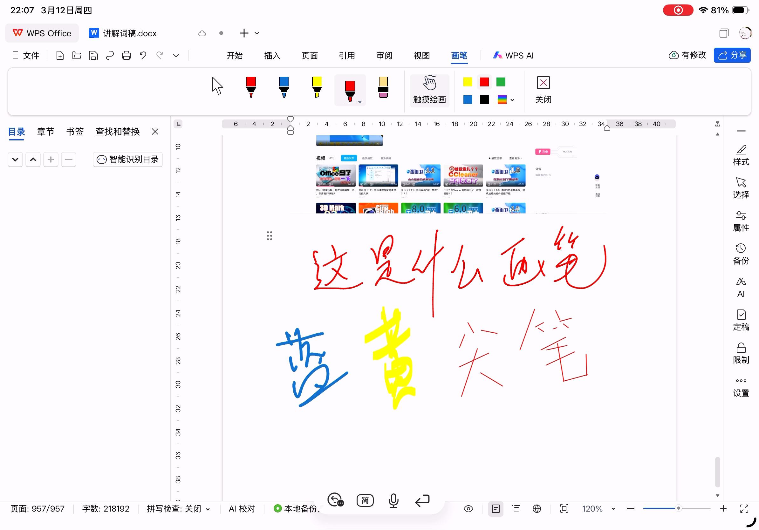Screen dimensions: 759x530
Task: Pick the green color swatch
Action: coord(501,82)
